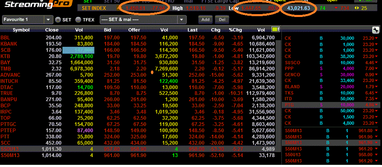
Task: Click the Add button
Action: click(x=205, y=19)
